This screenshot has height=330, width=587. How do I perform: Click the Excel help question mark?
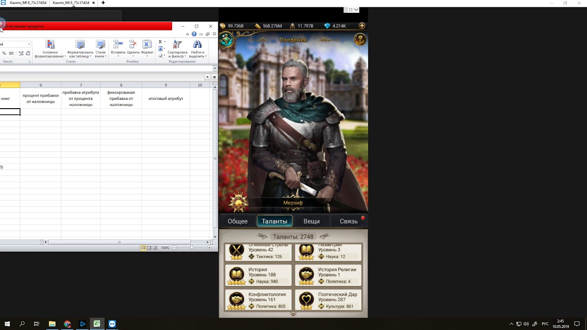[x=194, y=34]
